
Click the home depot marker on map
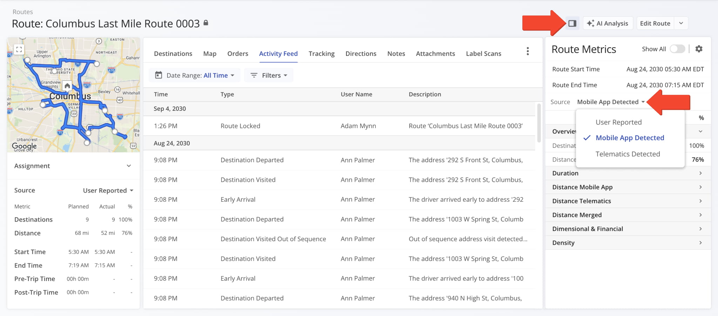click(67, 86)
